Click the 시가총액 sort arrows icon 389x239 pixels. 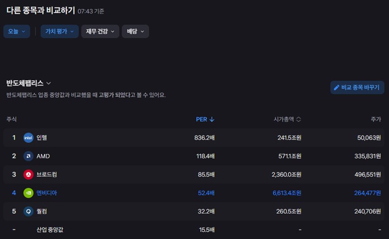point(299,119)
